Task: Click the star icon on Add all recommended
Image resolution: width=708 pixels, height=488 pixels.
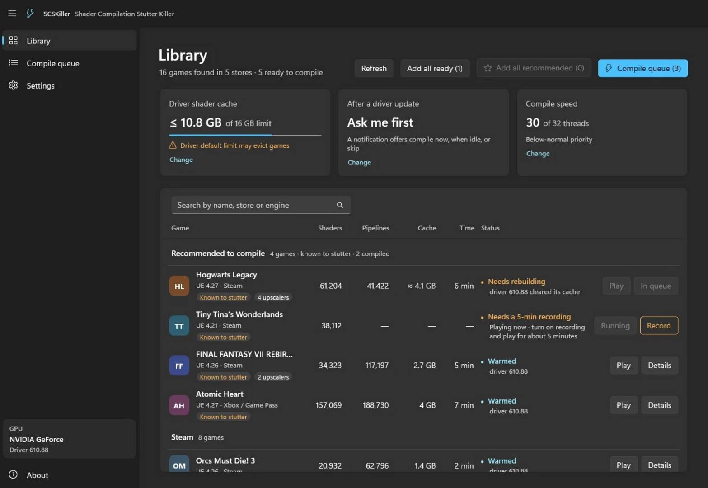Action: click(x=488, y=68)
